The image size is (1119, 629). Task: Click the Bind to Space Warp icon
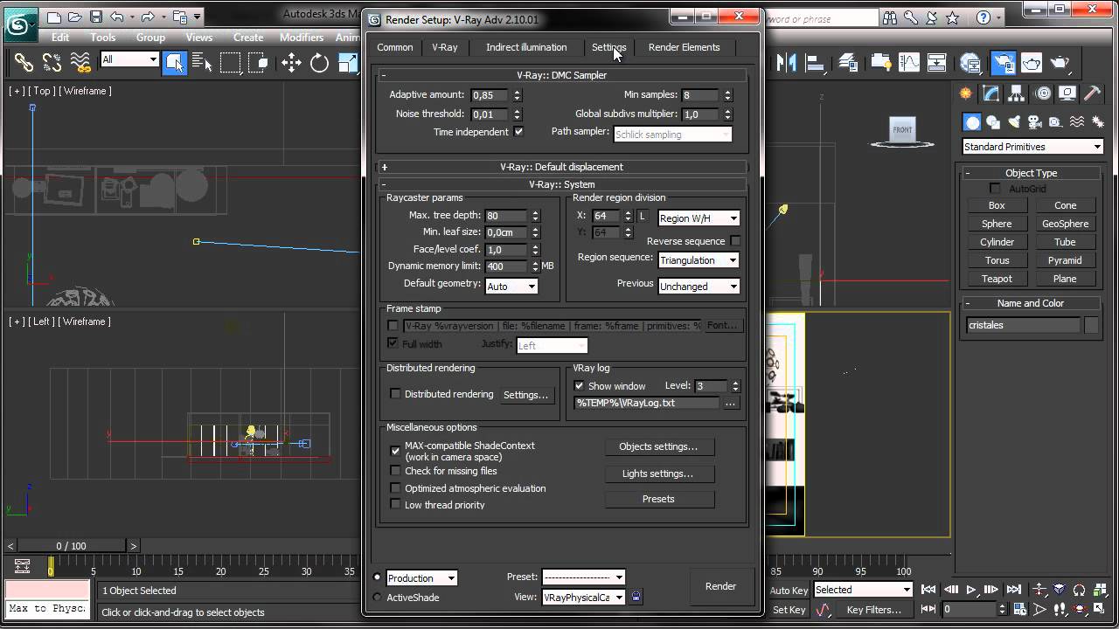tap(80, 62)
